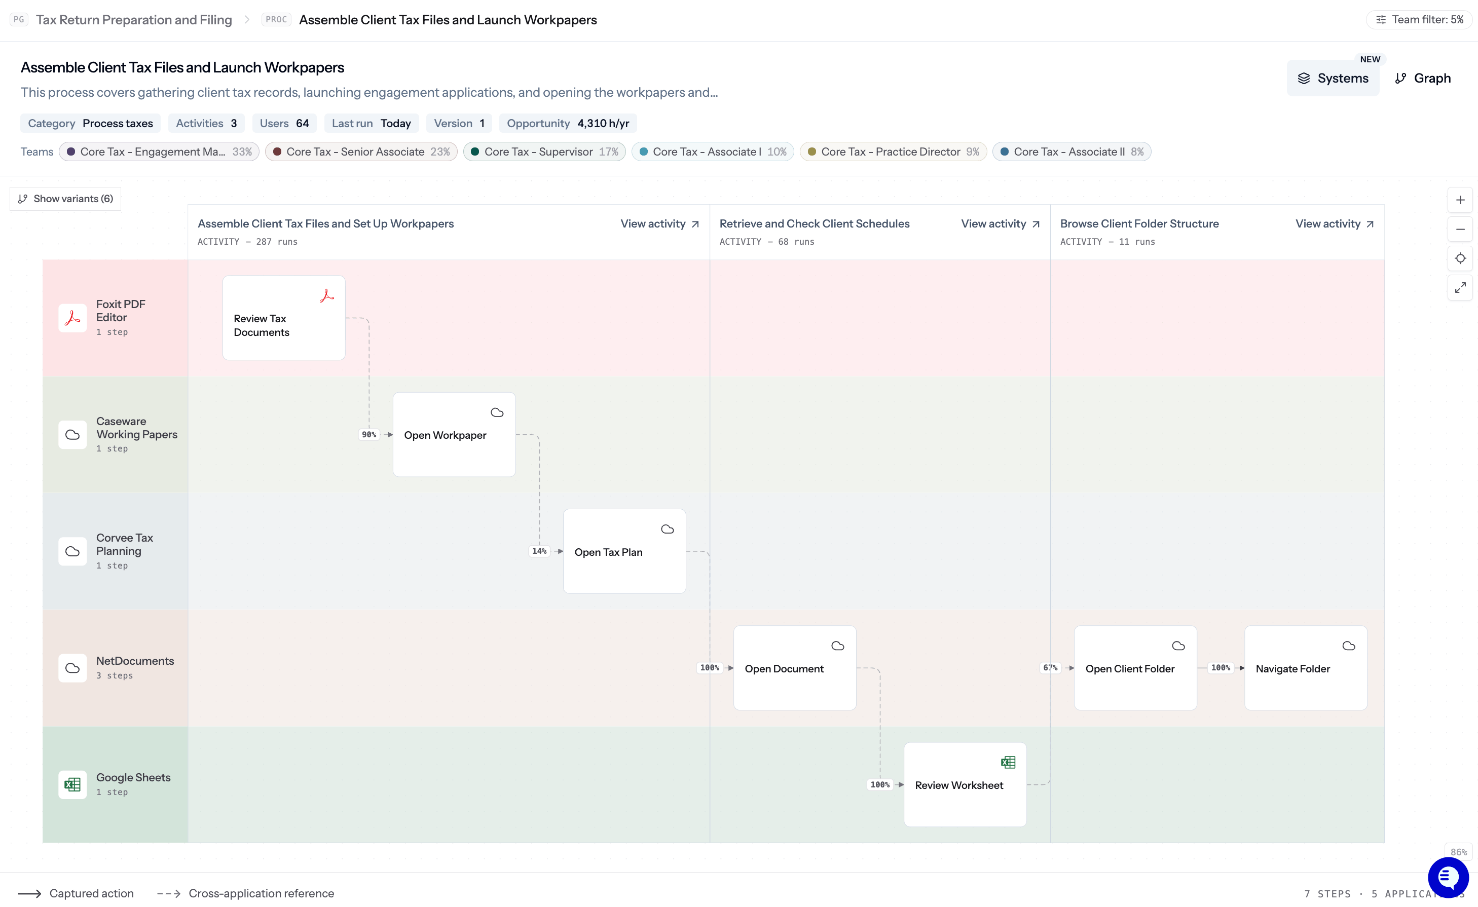
Task: Click the Users 64 tag
Action: click(284, 123)
